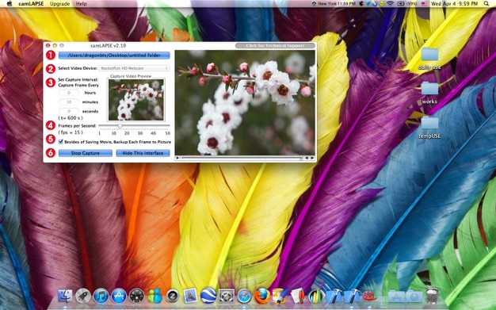Select the 'daily use' desktop folder
This screenshot has width=496, height=310.
tap(429, 59)
